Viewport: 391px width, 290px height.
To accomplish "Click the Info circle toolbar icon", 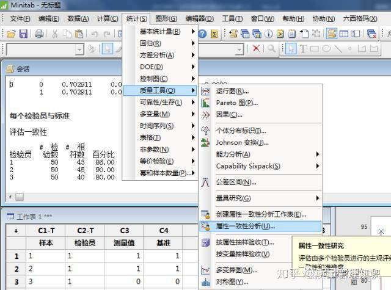I will coord(269,34).
